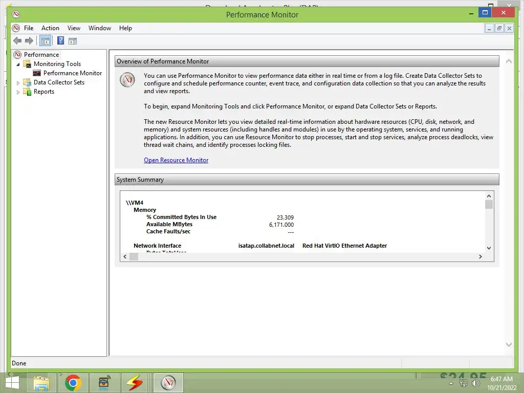524x393 pixels.
Task: Click value 6,171.000 in summary
Action: [281, 225]
